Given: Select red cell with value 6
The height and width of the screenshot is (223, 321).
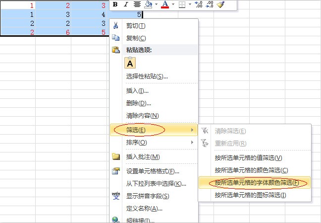Looking at the screenshot, I should pos(53,32).
